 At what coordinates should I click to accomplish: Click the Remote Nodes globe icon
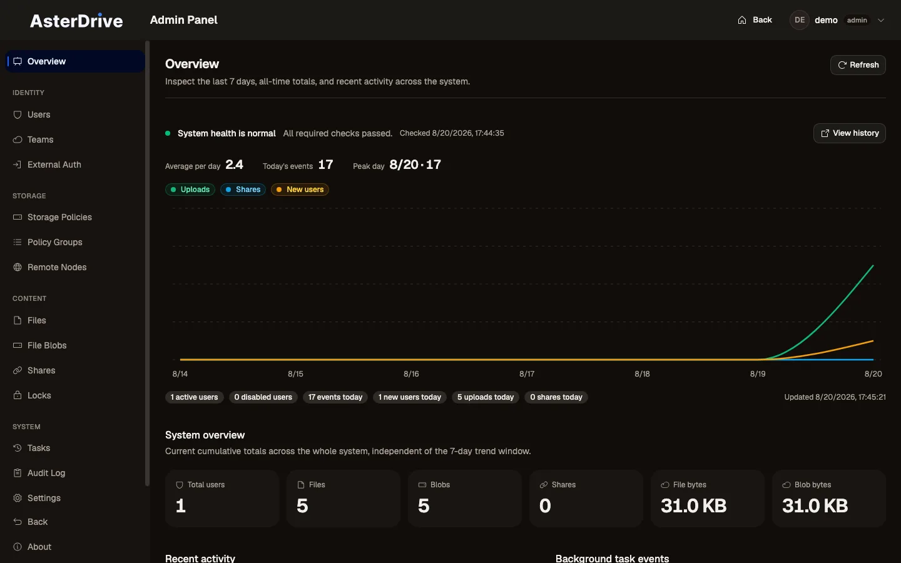click(x=18, y=267)
